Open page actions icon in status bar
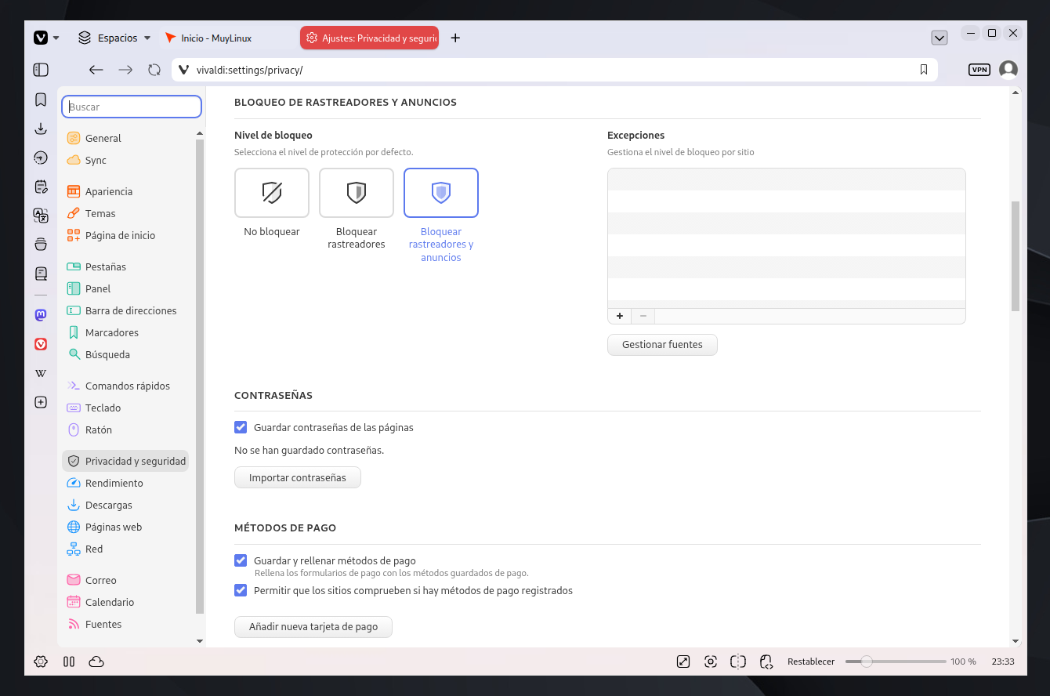 click(766, 662)
